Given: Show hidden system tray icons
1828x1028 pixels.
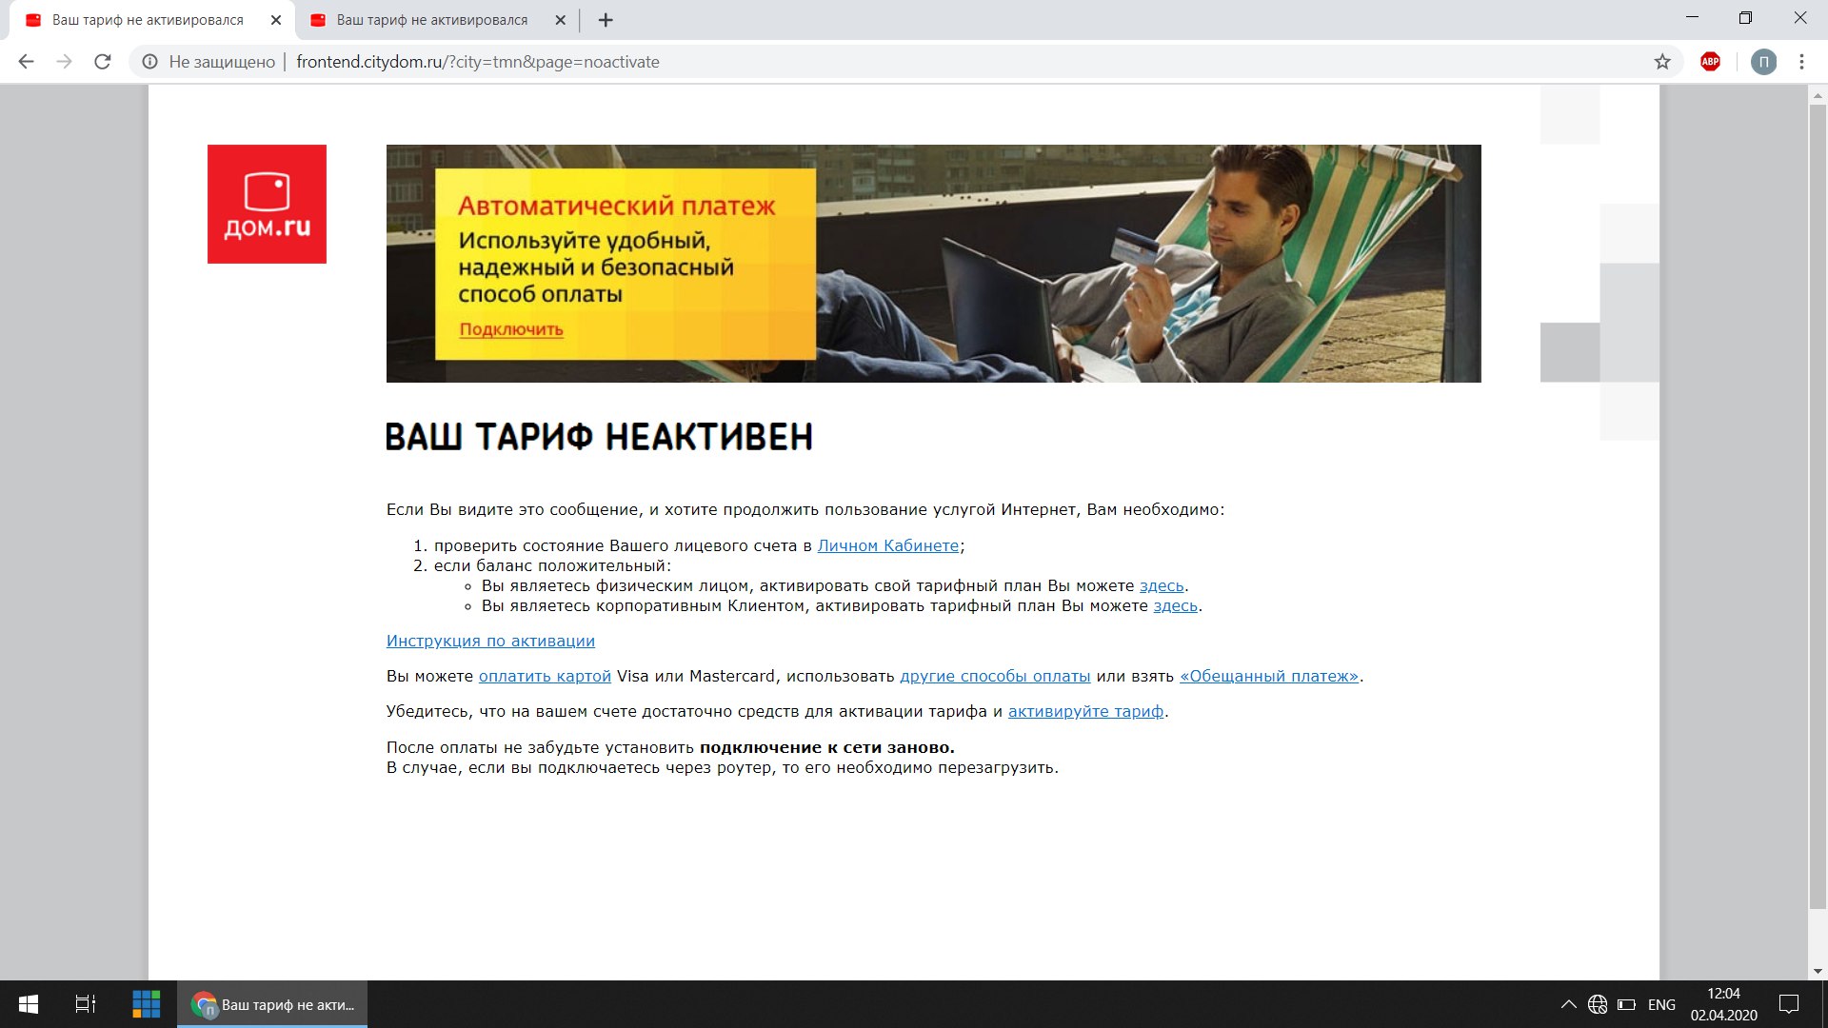Looking at the screenshot, I should (1569, 1004).
